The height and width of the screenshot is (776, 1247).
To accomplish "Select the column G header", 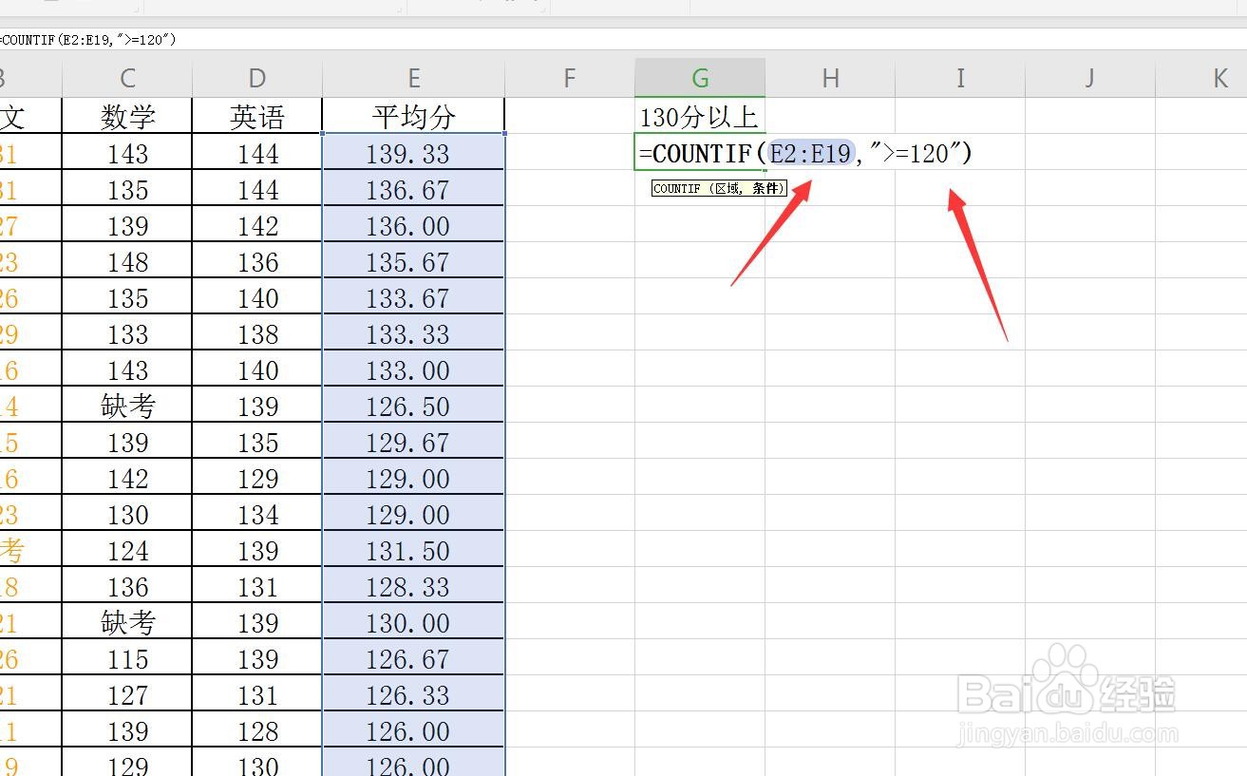I will [699, 78].
